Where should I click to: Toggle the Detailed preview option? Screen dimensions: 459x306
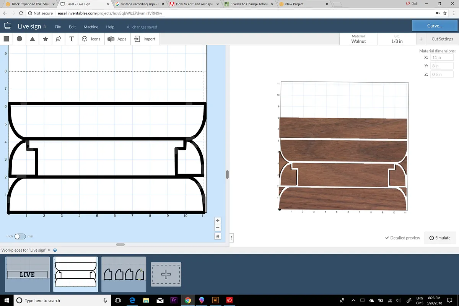(x=402, y=238)
